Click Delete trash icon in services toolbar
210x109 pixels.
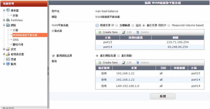point(138,63)
